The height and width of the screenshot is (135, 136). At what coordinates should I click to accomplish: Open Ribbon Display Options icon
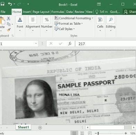point(99,4)
